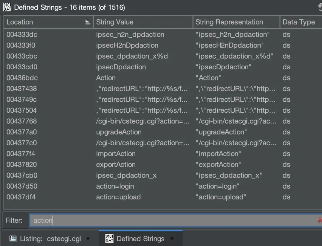Sort by the String Value column header
This screenshot has height=246, width=322.
tap(143, 22)
